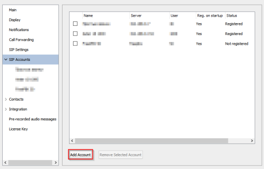Click the Status column header
The width and height of the screenshot is (264, 169).
[x=240, y=16]
